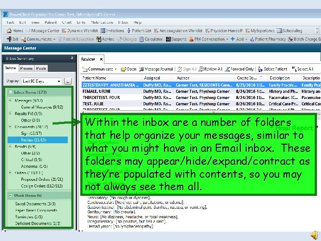Open Abnormal (1/1) results
This screenshot has height=241, width=321.
point(34,166)
